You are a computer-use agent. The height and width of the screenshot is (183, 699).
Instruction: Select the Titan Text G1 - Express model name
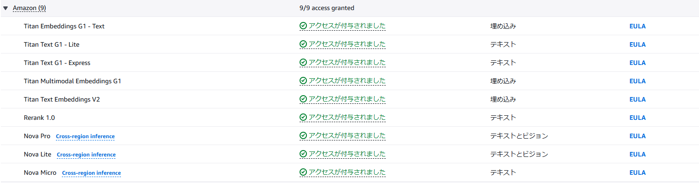tap(57, 63)
